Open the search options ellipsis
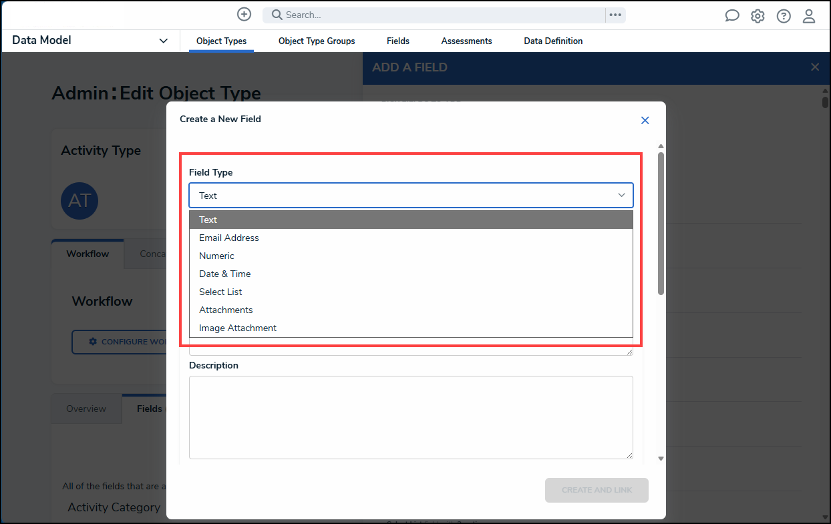831x524 pixels. click(615, 15)
